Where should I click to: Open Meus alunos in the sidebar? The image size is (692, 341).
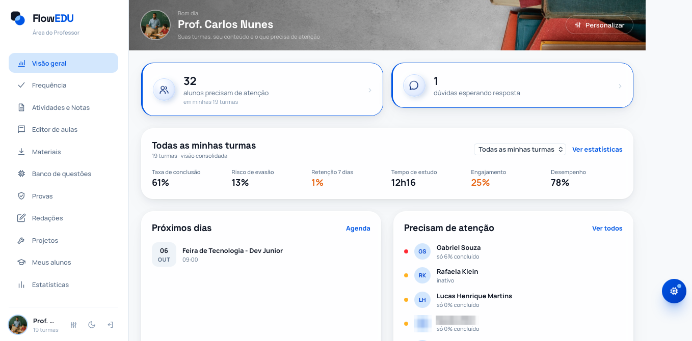[x=63, y=262]
